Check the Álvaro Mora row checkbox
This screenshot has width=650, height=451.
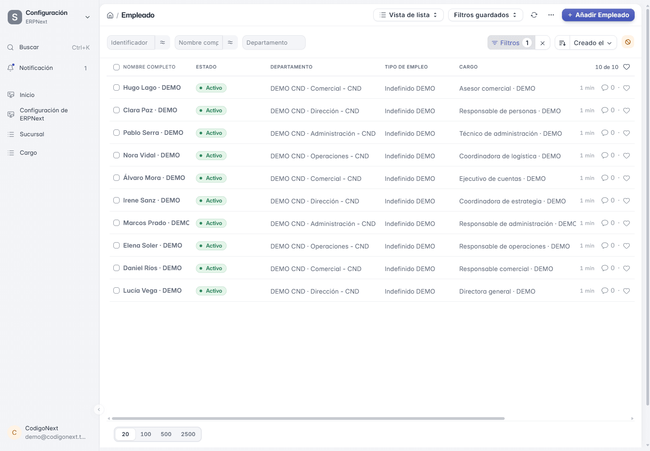point(116,178)
